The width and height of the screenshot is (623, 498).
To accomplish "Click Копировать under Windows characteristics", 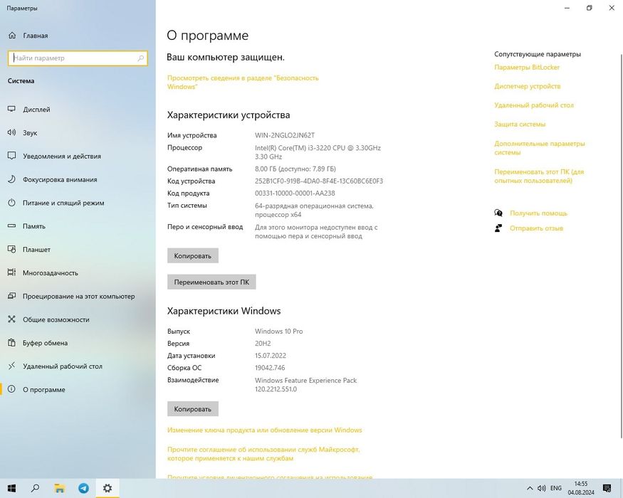I will coord(193,408).
